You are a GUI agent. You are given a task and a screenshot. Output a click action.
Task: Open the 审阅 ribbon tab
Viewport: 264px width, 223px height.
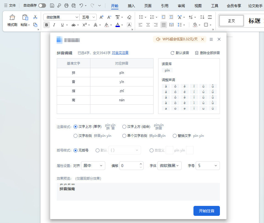tap(181, 6)
